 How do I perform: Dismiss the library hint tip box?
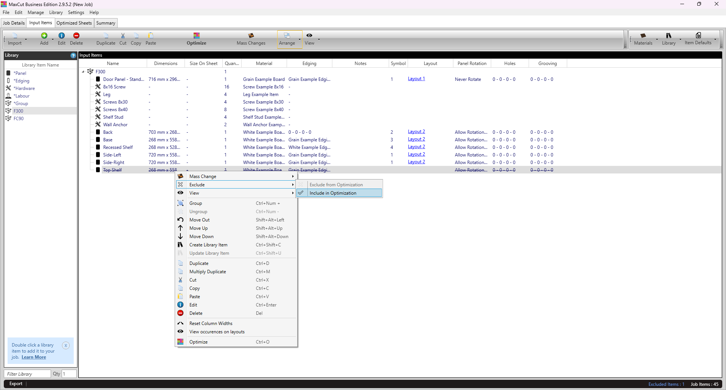66,345
